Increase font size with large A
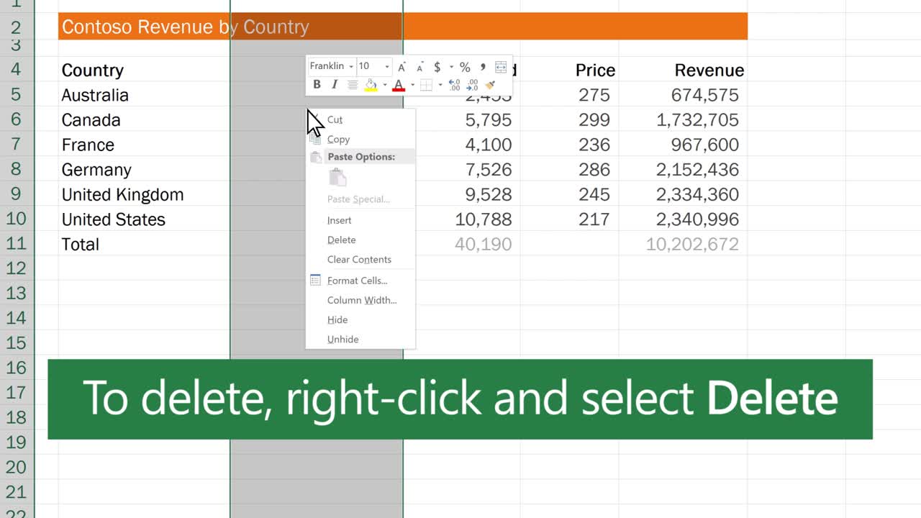 tap(401, 67)
